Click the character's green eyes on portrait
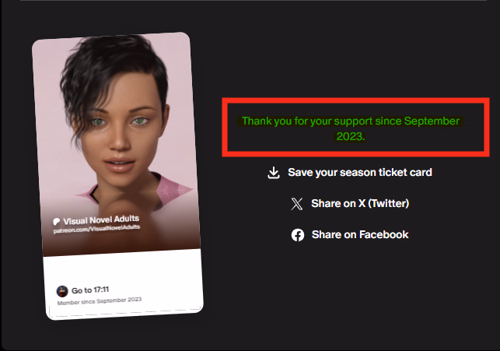This screenshot has height=351, width=500. pos(119,121)
